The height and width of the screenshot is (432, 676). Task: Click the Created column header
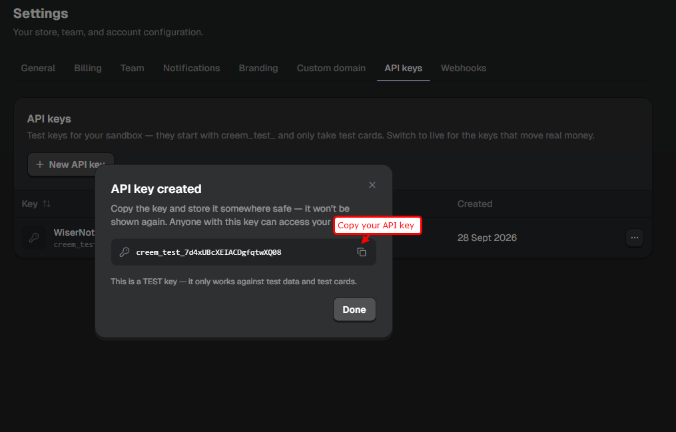[x=475, y=204]
